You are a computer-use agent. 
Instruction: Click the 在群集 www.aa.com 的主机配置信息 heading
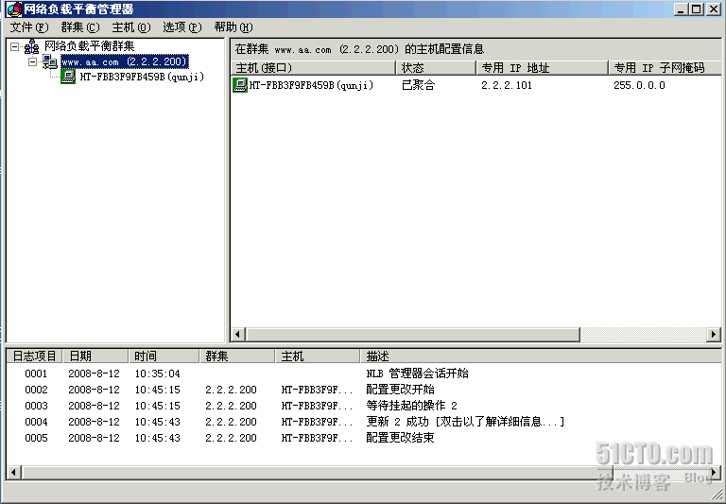coord(359,48)
